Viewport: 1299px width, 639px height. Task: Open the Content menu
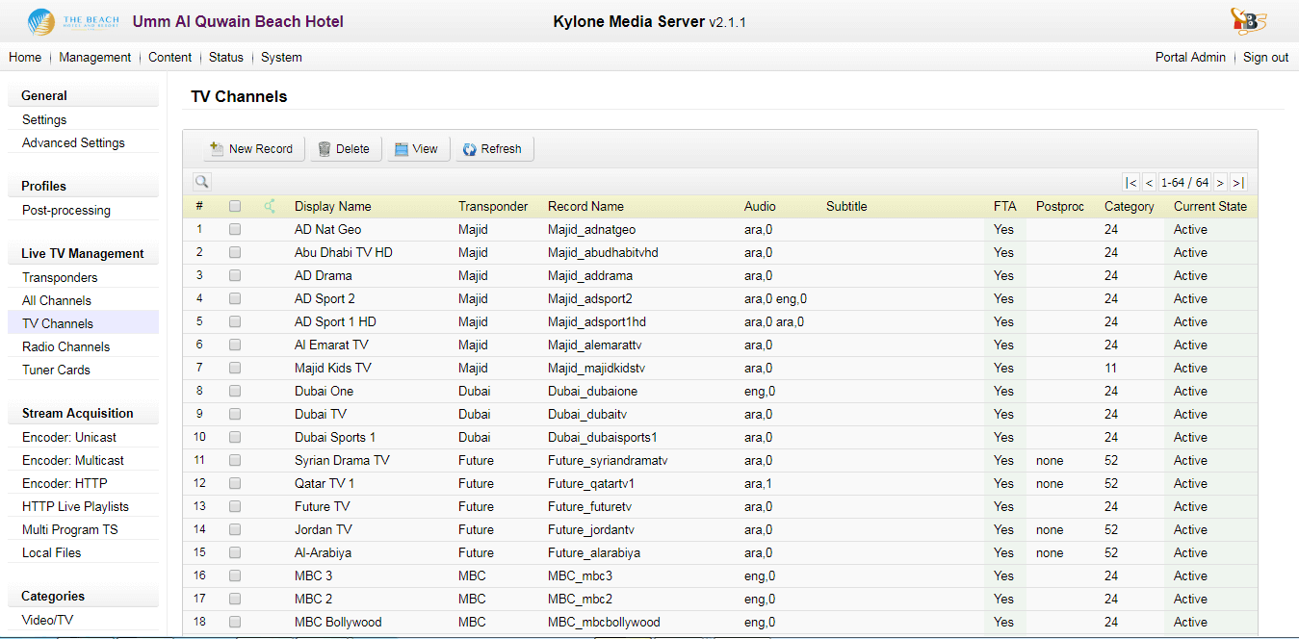[x=170, y=57]
